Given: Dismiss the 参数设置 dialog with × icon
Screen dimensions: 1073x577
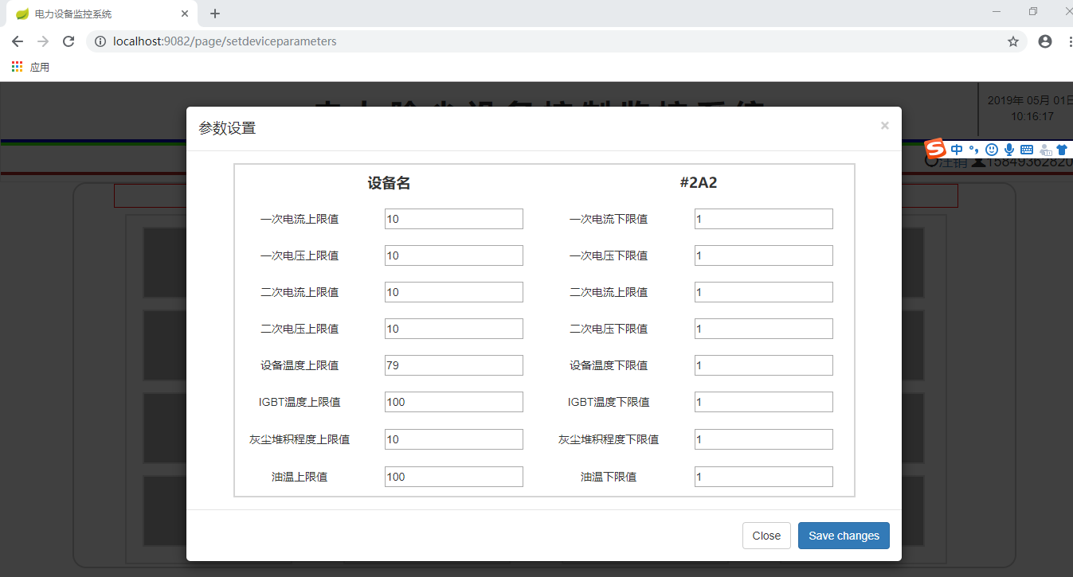Looking at the screenshot, I should 885,125.
